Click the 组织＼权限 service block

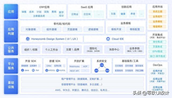pos(31,50)
